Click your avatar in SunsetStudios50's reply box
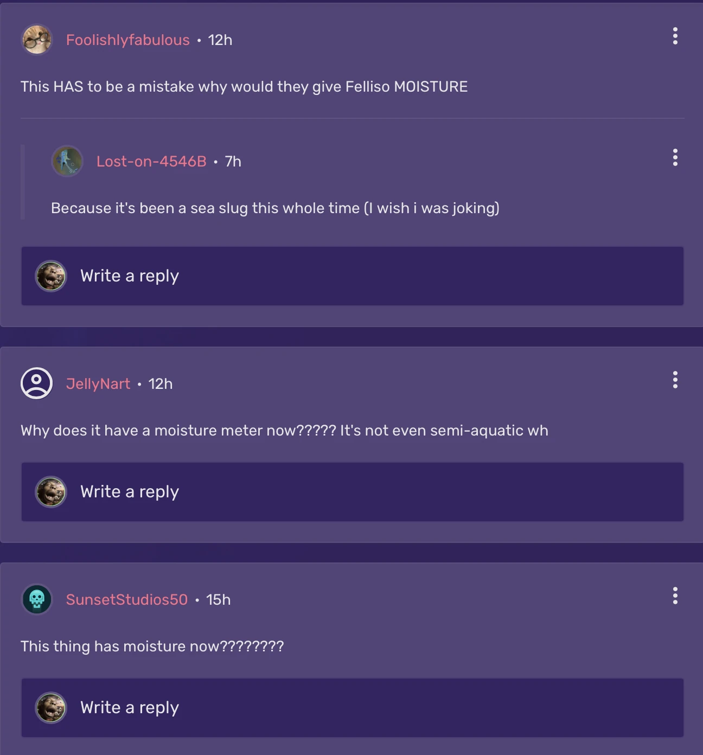Screen dimensions: 703x755 point(50,708)
